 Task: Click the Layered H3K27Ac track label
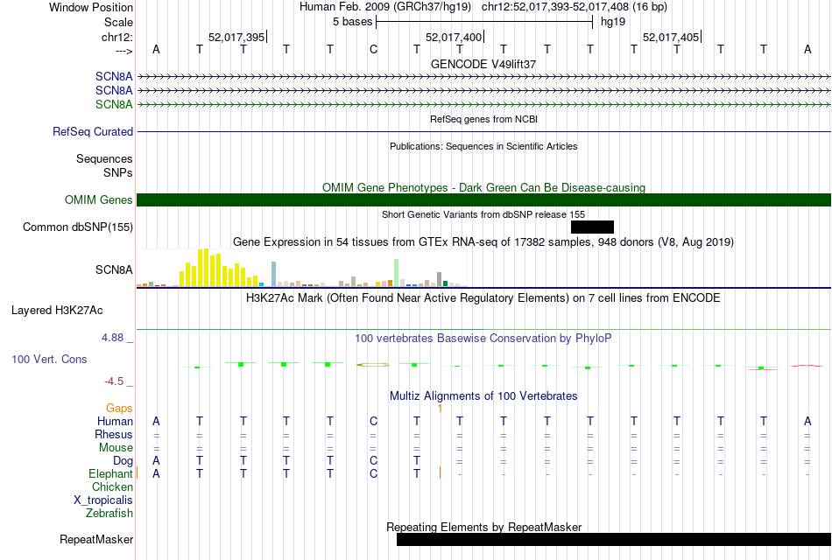57,311
